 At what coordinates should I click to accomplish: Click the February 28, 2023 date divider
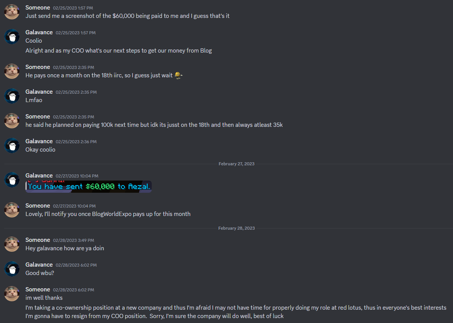tap(236, 228)
